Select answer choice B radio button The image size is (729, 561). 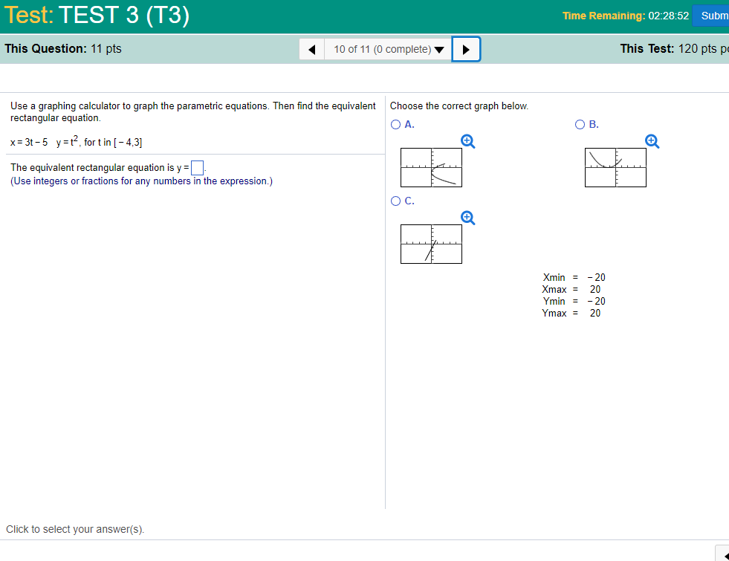point(580,125)
